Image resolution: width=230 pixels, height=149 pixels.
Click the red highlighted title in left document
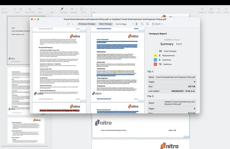(59, 111)
